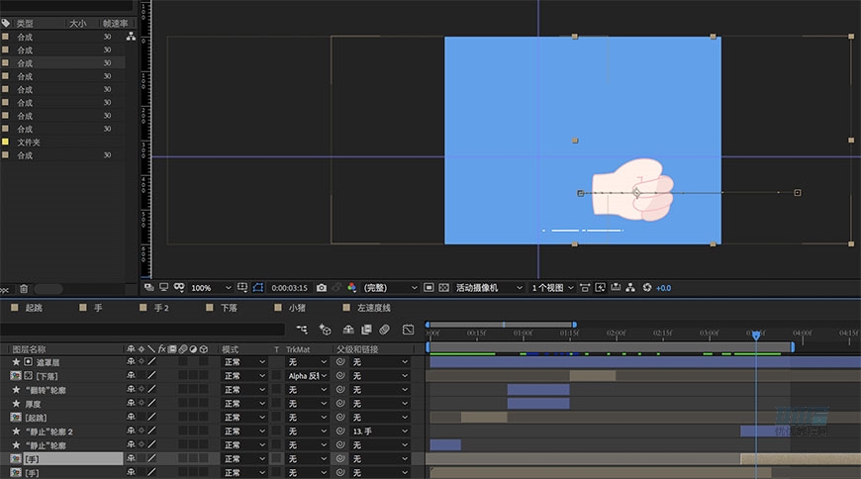Toggle the transparency grid in the viewer
Viewport: 861px width, 479px height.
coord(443,288)
